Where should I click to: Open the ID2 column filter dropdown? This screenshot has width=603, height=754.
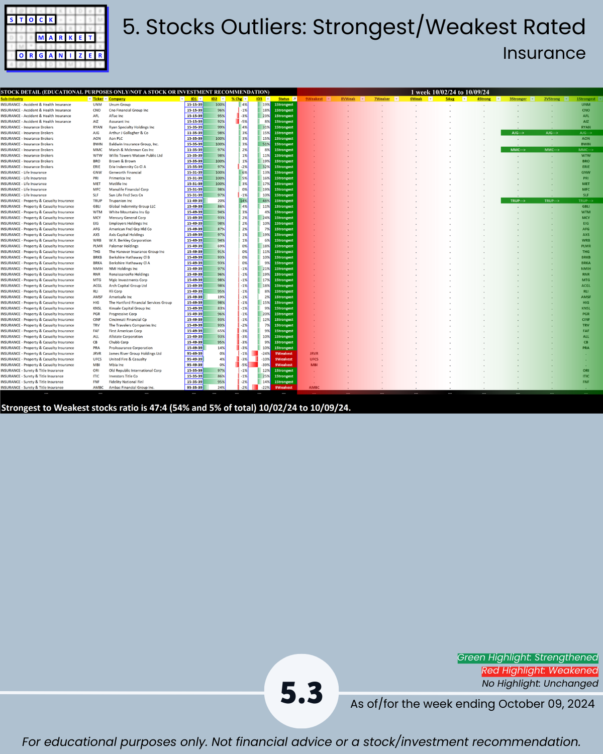tap(223, 99)
